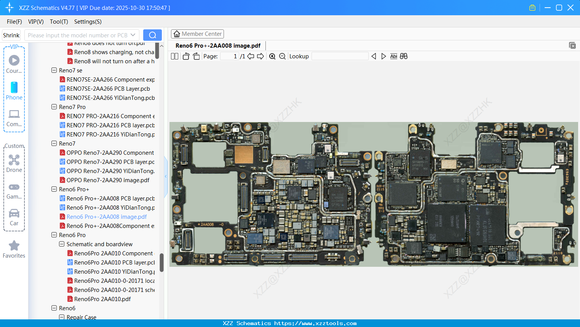Click the blue search button
The image size is (580, 327).
[x=152, y=35]
